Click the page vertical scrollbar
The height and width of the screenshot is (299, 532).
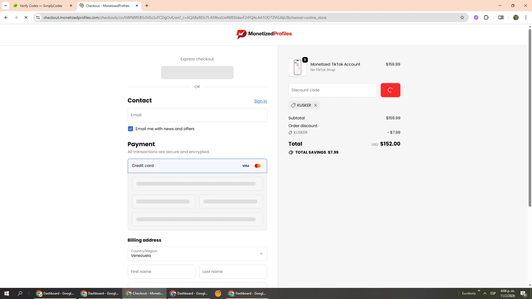[x=530, y=118]
